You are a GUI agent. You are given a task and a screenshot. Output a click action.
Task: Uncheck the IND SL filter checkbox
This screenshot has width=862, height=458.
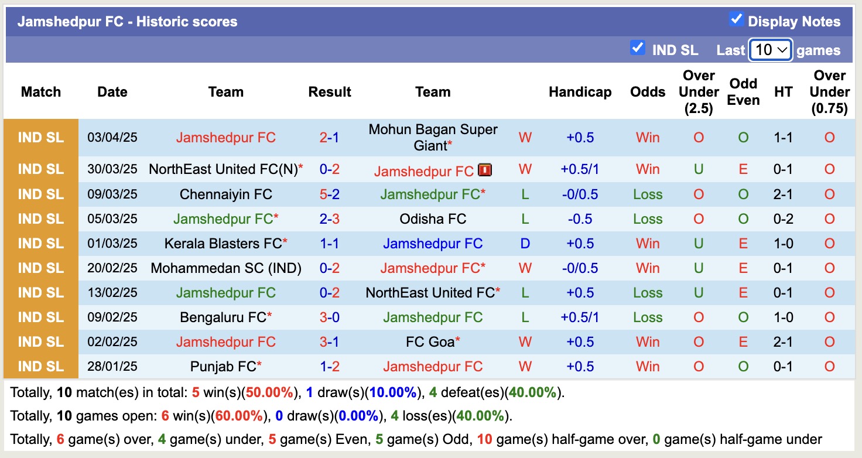click(x=637, y=48)
